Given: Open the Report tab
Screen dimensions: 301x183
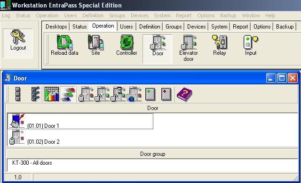Looking at the screenshot, I should [240, 27].
